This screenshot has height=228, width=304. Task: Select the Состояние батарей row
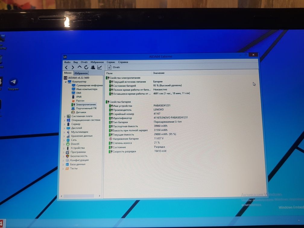click(145, 86)
